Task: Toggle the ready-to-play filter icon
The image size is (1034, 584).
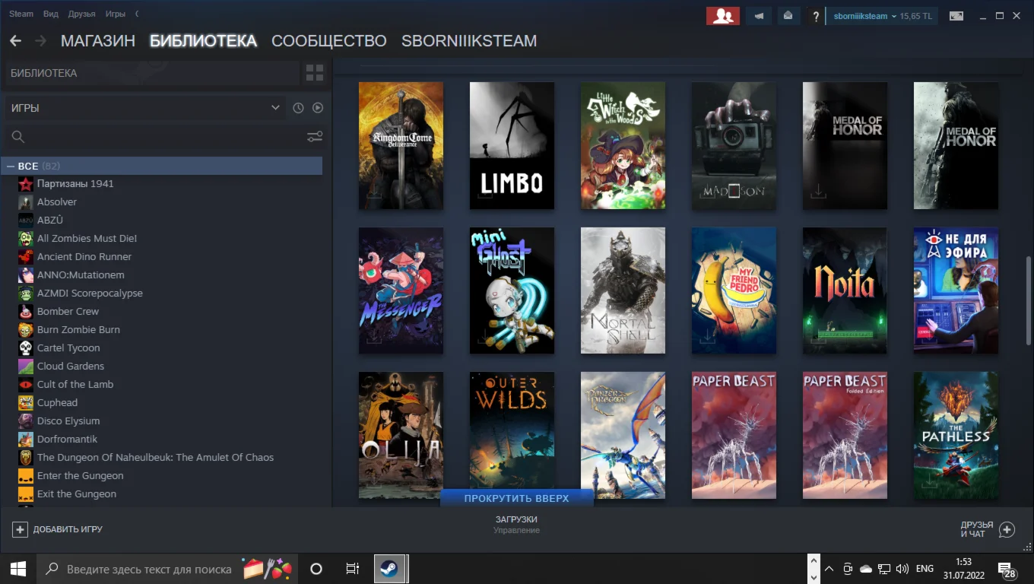Action: click(x=318, y=108)
